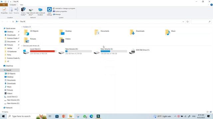
Task: Select DVD RW Drive (F:)
Action: click(x=139, y=51)
